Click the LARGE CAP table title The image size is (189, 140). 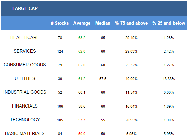(25, 8)
